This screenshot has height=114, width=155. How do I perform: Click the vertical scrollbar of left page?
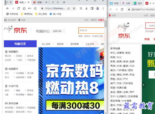105,24
